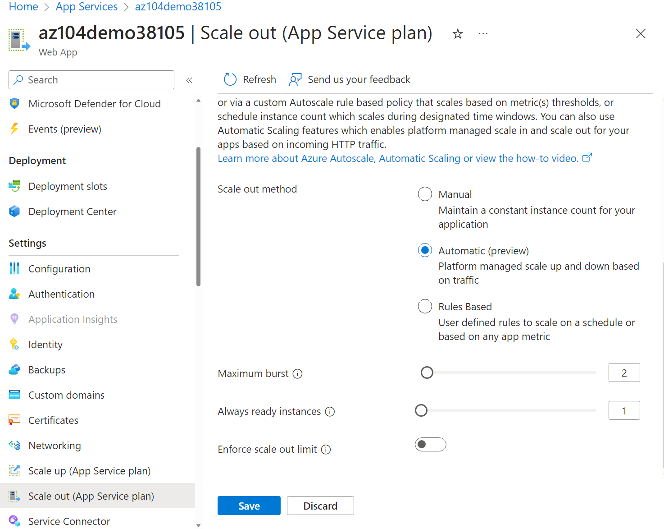This screenshot has height=529, width=664.
Task: Open the Send us your feedback icon
Action: point(295,79)
